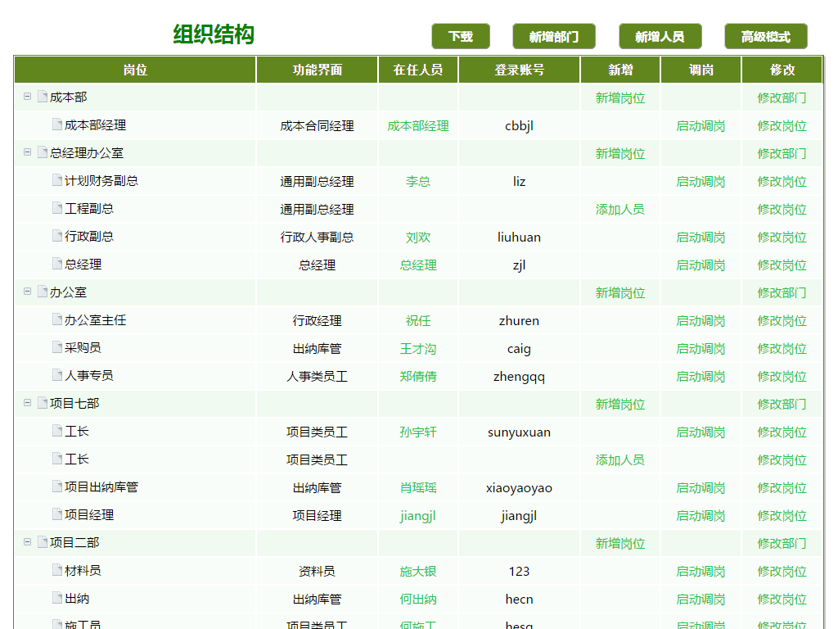This screenshot has height=629, width=838.
Task: Click the document icon beside 人事专员
Action: click(57, 375)
